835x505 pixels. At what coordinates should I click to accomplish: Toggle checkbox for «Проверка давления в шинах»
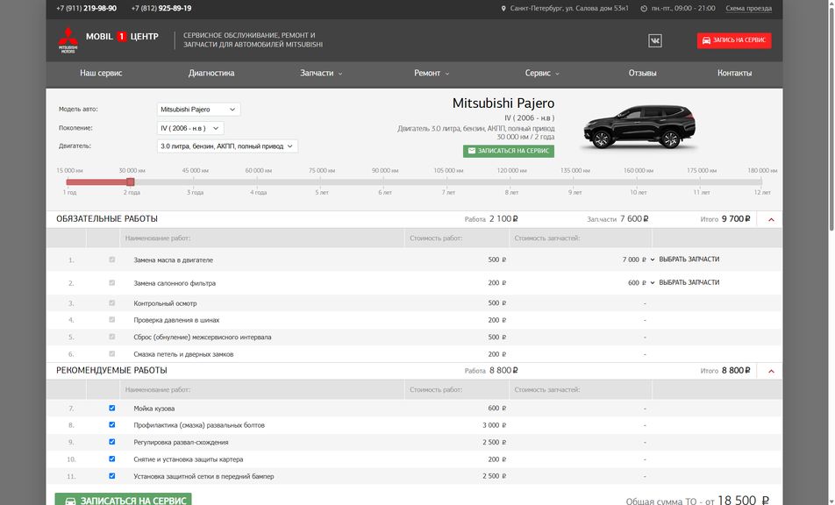[x=112, y=320]
